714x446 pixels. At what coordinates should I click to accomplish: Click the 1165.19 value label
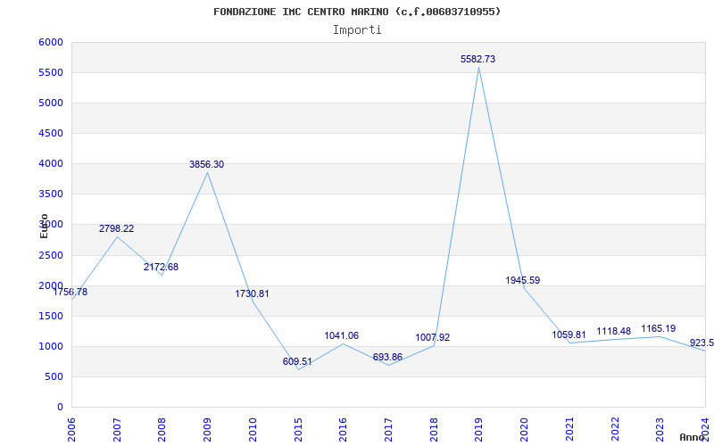(x=659, y=328)
